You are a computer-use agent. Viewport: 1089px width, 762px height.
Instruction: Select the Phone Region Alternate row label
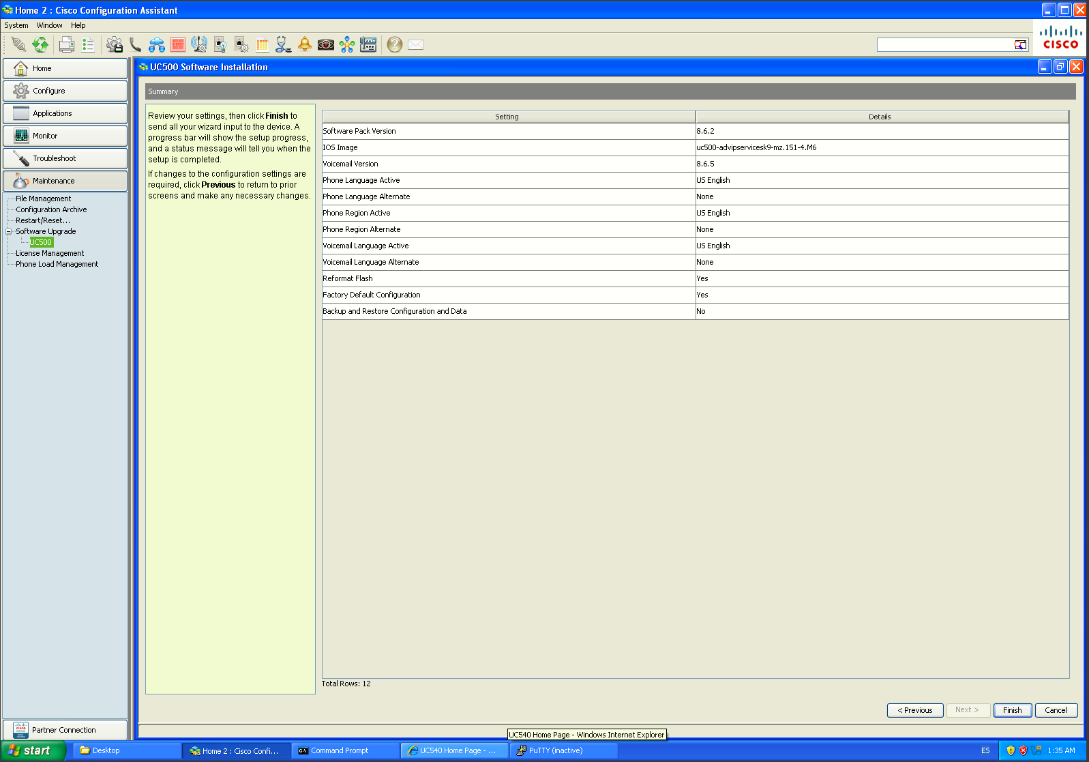point(361,229)
